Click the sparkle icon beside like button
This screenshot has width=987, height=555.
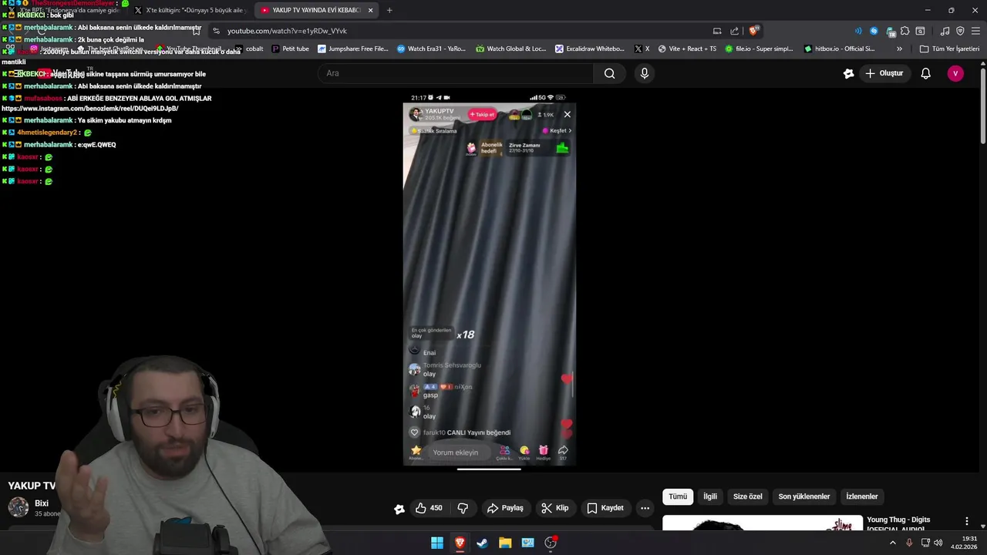399,509
